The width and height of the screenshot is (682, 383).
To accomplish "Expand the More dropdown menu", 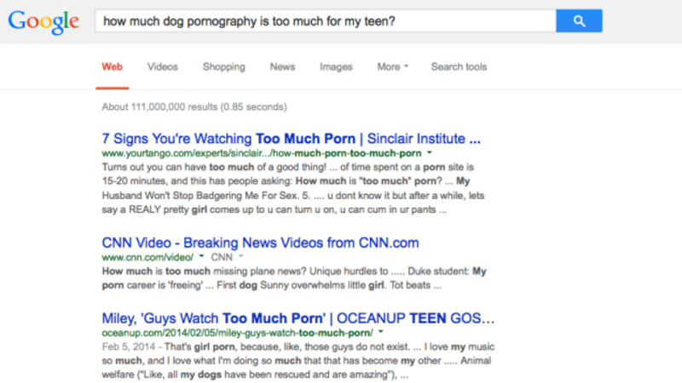I will pyautogui.click(x=393, y=67).
